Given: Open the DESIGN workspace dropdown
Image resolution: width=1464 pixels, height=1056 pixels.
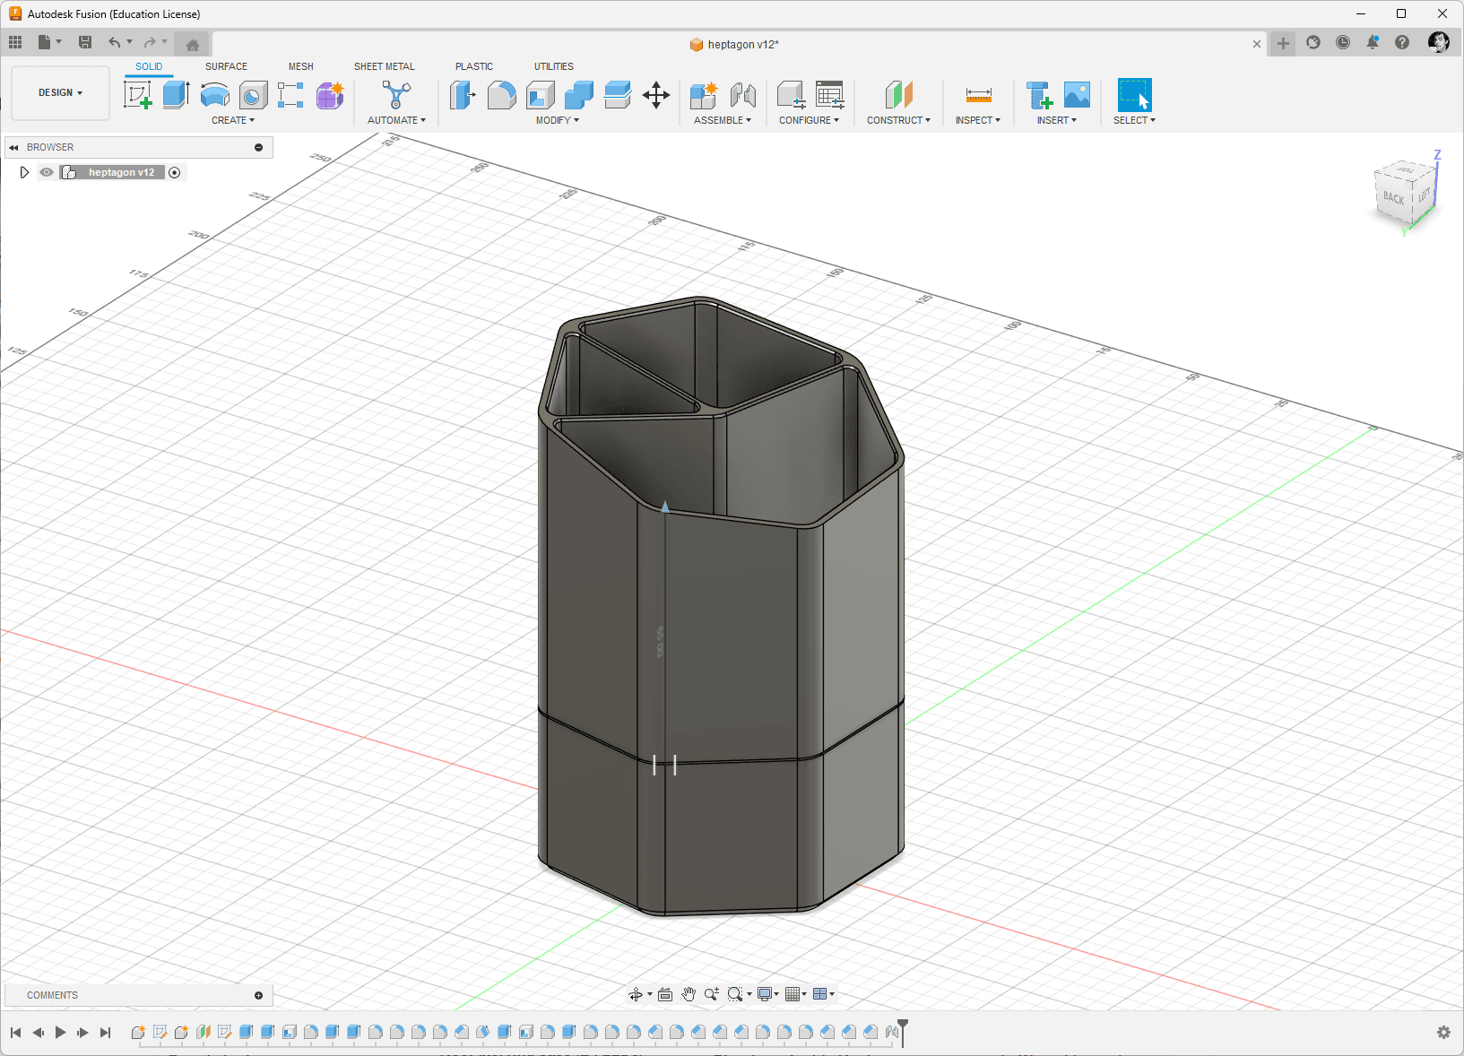Looking at the screenshot, I should (60, 92).
